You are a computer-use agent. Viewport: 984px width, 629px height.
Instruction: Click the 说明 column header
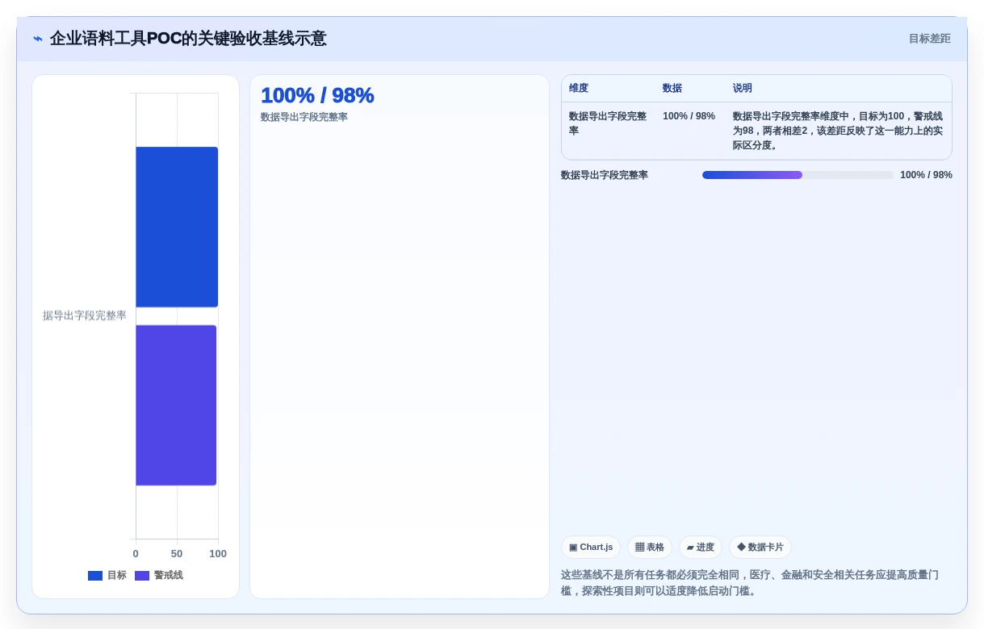[743, 88]
